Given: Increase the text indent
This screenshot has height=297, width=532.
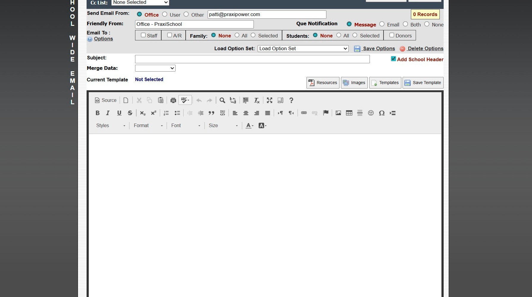Looking at the screenshot, I should click(201, 113).
